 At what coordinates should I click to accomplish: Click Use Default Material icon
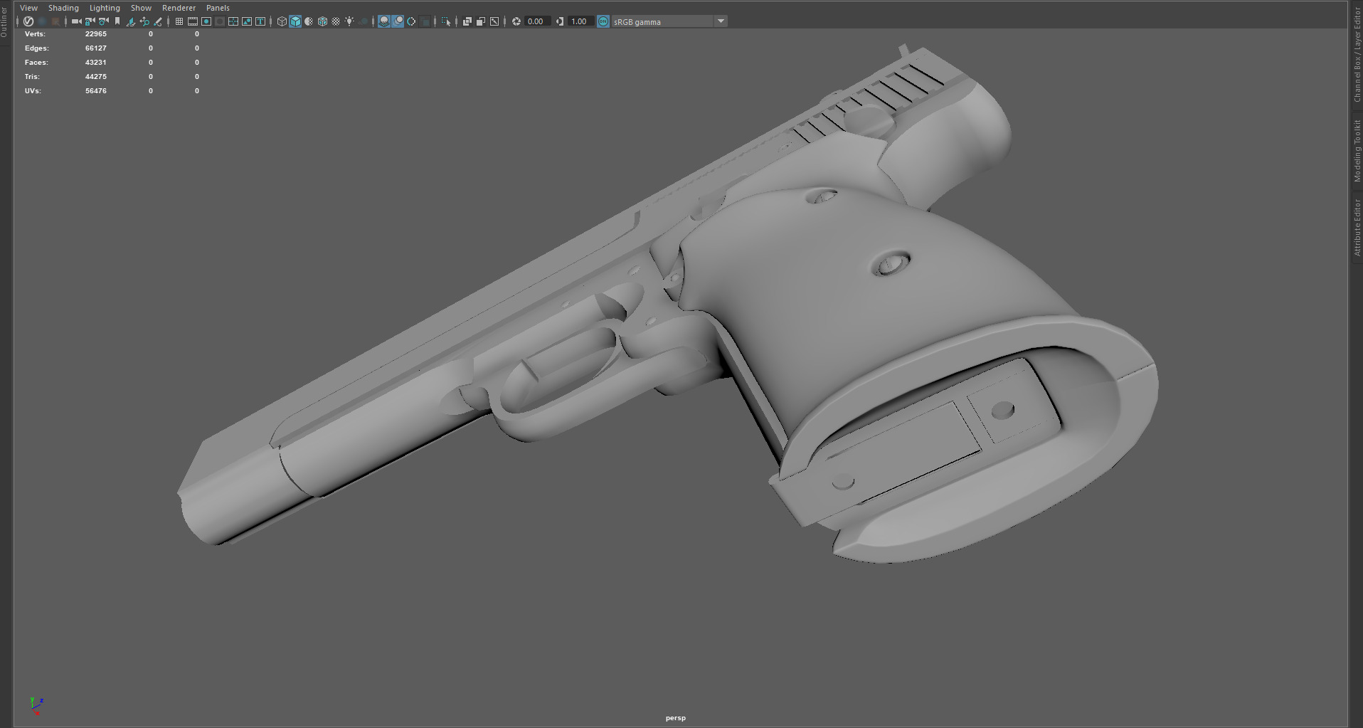[309, 21]
